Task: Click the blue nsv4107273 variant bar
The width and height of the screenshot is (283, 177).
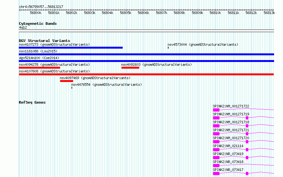Action: click(71, 48)
